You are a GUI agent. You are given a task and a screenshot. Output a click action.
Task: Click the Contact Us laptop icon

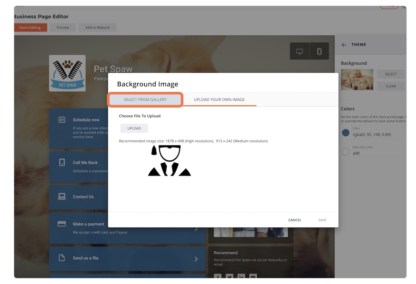coord(62,196)
